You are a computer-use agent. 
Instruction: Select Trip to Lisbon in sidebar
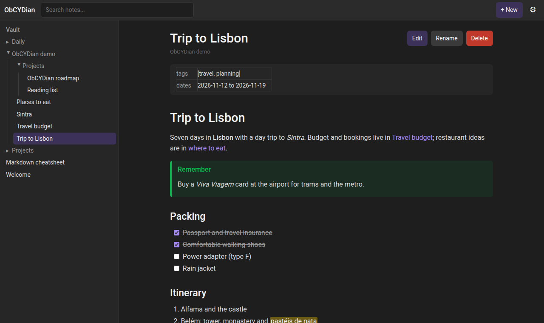pyautogui.click(x=65, y=139)
